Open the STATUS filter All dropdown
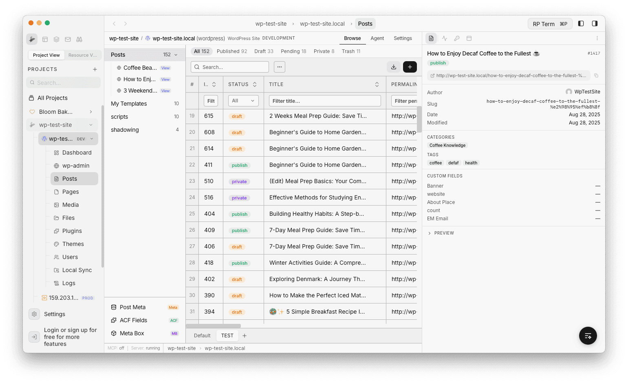This screenshot has height=383, width=628. tap(243, 100)
